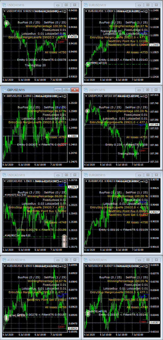Screen dimensions: 163x340
Task: Toggle one-click trading arrow on EURUSD chart
Action: [86, 11]
